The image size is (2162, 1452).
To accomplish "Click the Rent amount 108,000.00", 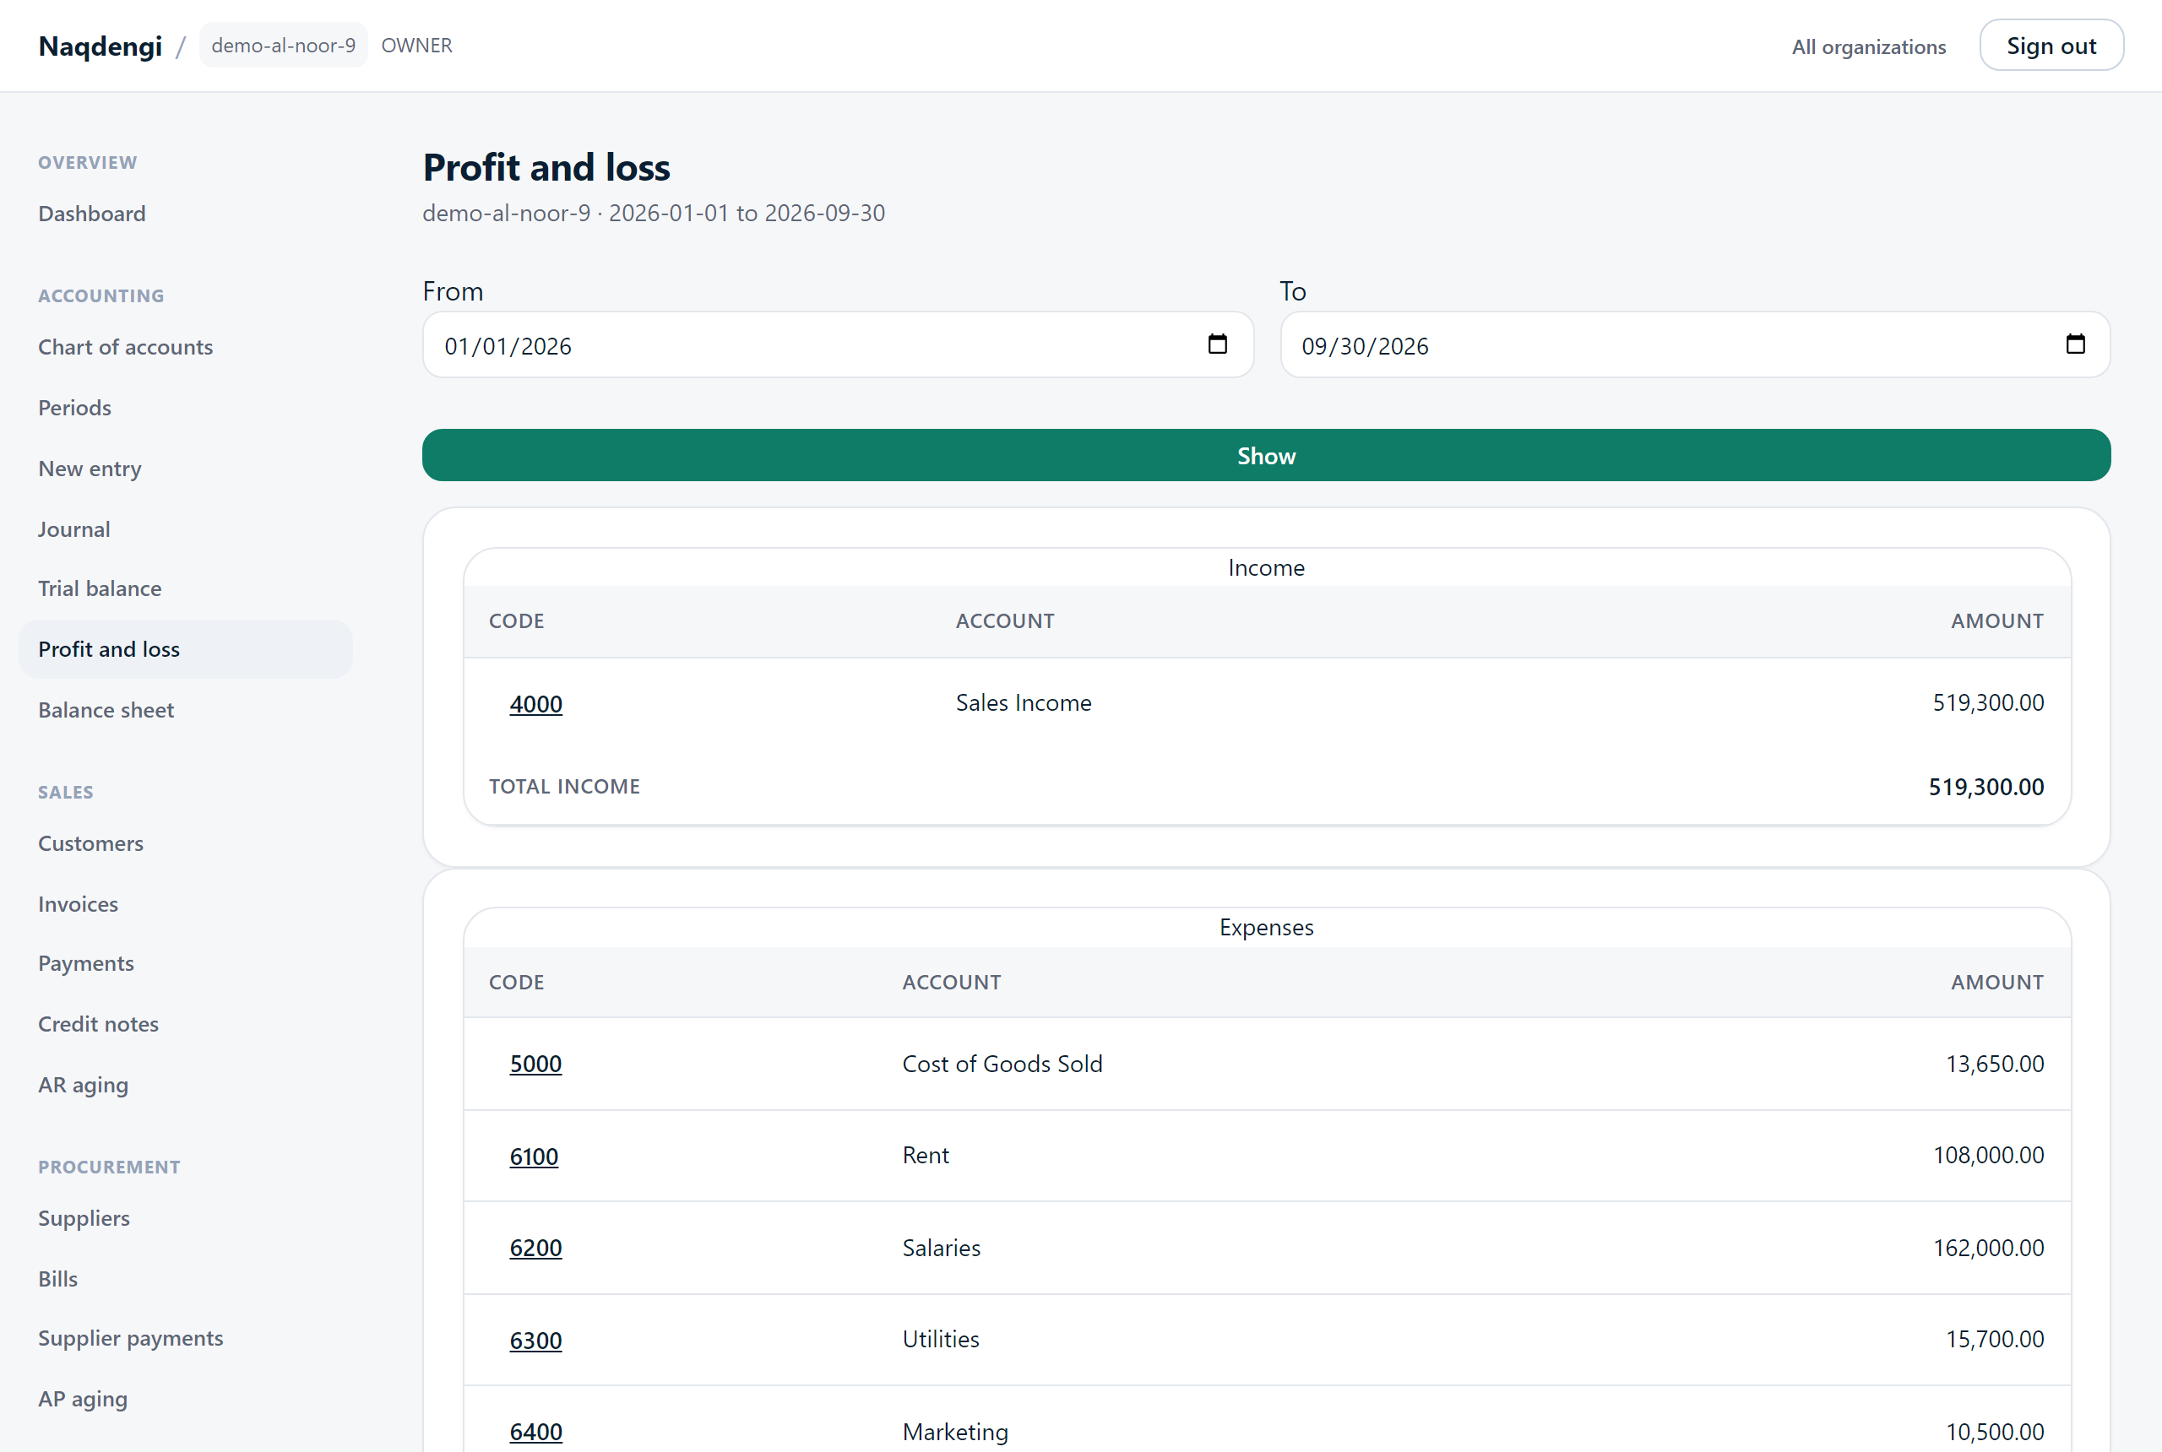I will point(1988,1155).
